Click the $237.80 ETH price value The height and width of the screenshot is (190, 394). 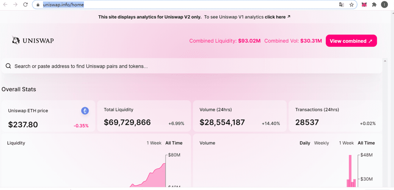click(23, 125)
